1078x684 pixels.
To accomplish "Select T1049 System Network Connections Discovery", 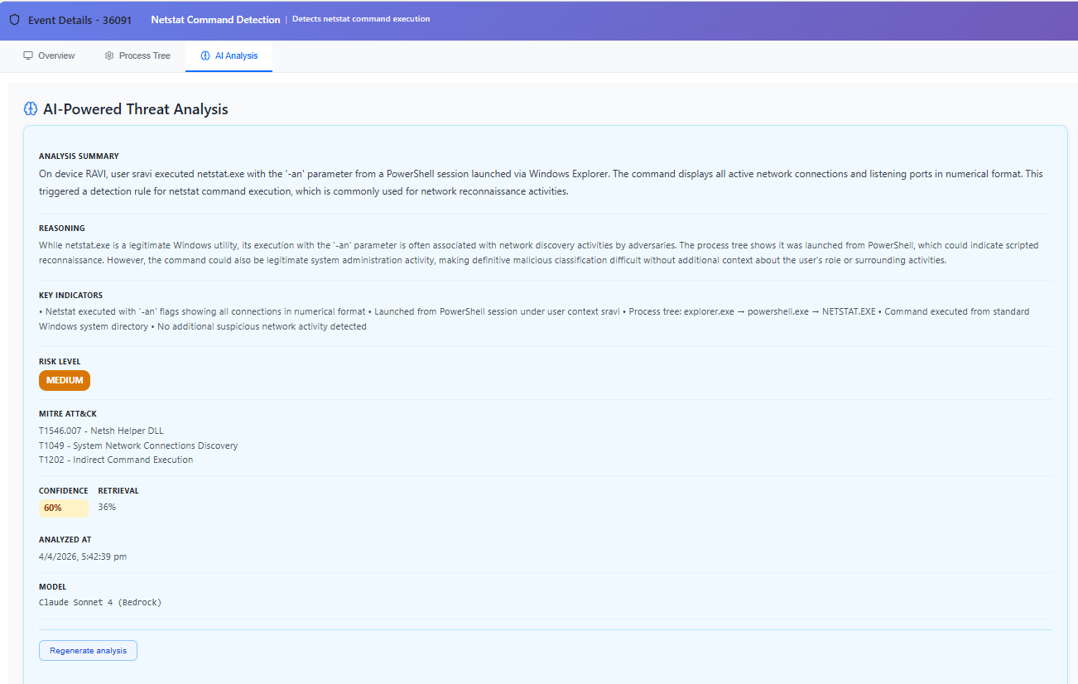I will click(138, 446).
